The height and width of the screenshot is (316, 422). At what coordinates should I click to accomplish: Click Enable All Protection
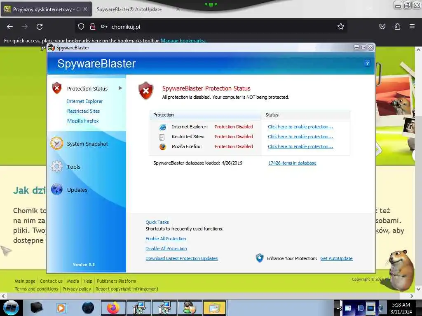166,239
